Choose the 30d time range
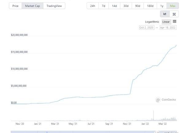 (x=126, y=6)
